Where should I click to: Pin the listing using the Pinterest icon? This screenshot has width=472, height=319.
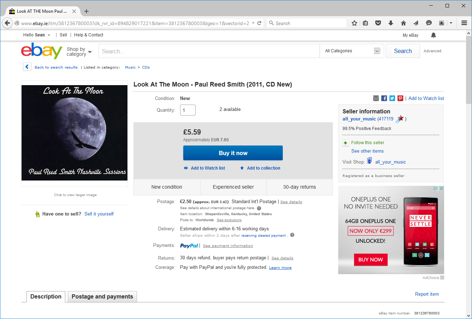400,98
